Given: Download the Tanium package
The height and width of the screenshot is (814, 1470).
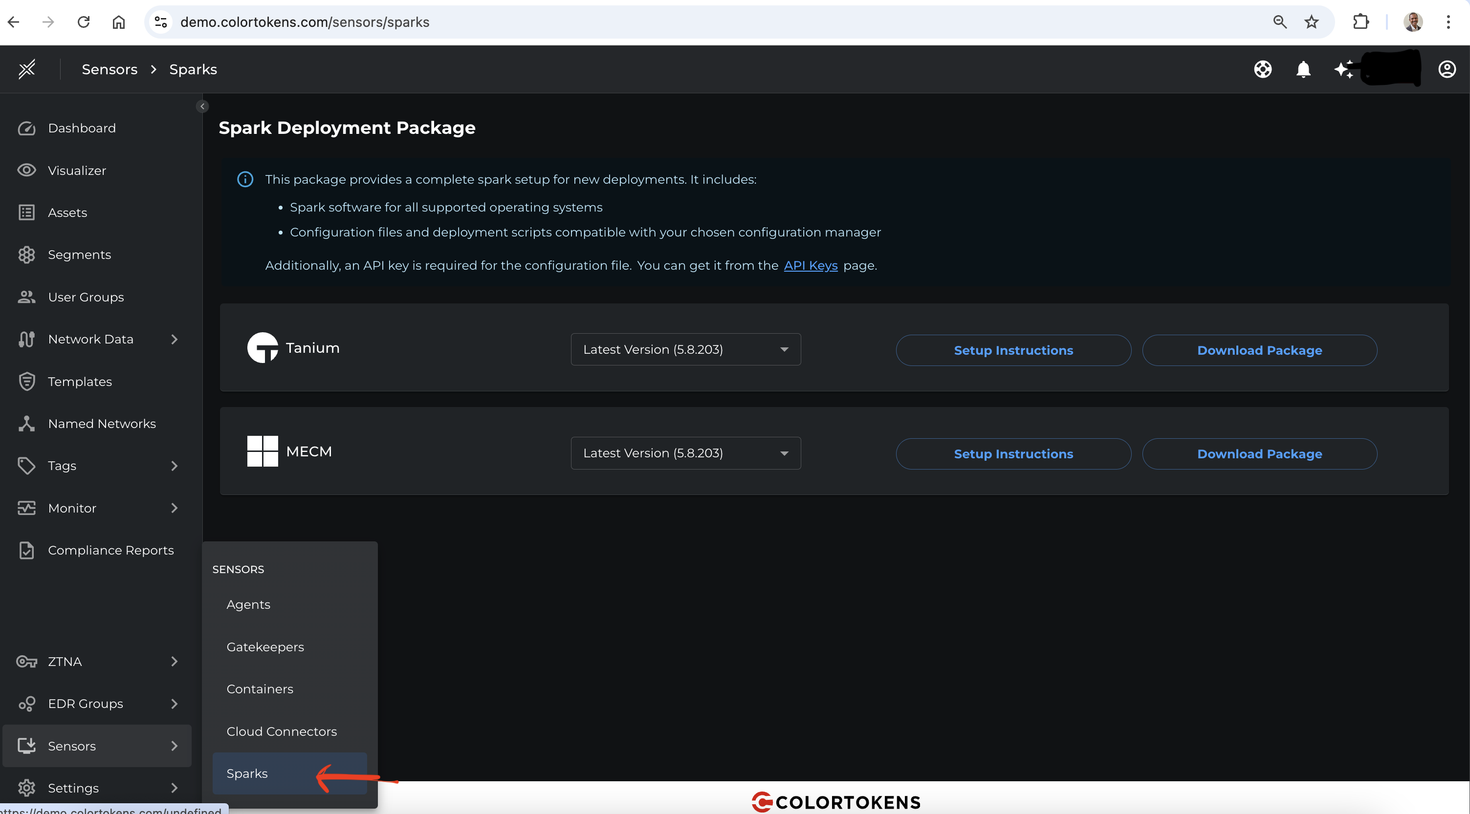Looking at the screenshot, I should coord(1259,350).
